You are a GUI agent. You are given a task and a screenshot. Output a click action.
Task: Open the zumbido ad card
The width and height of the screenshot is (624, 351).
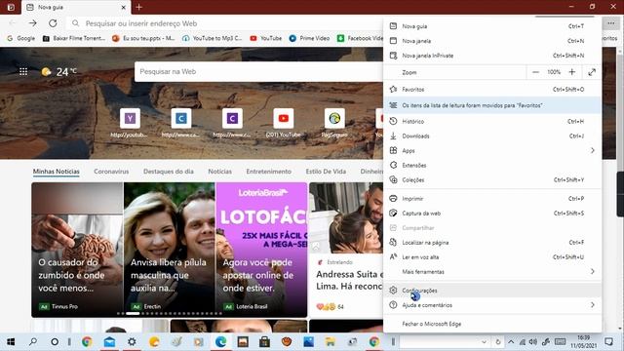tap(77, 250)
